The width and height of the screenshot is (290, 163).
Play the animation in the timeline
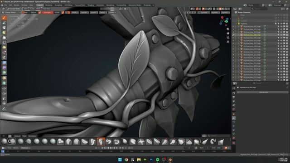pos(111,148)
